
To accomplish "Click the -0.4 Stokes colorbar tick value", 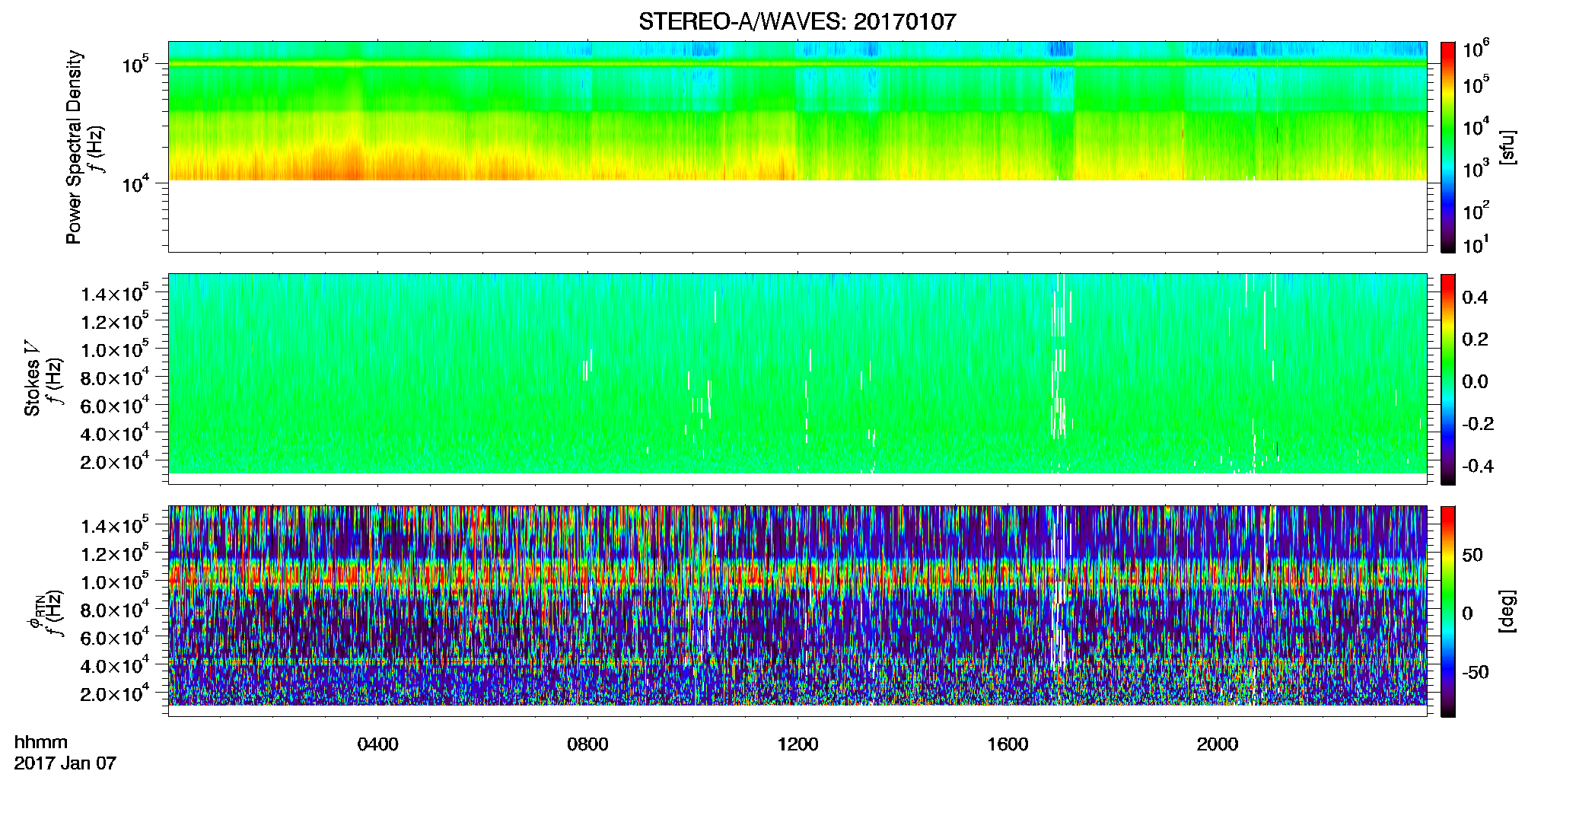I will pos(1478,466).
